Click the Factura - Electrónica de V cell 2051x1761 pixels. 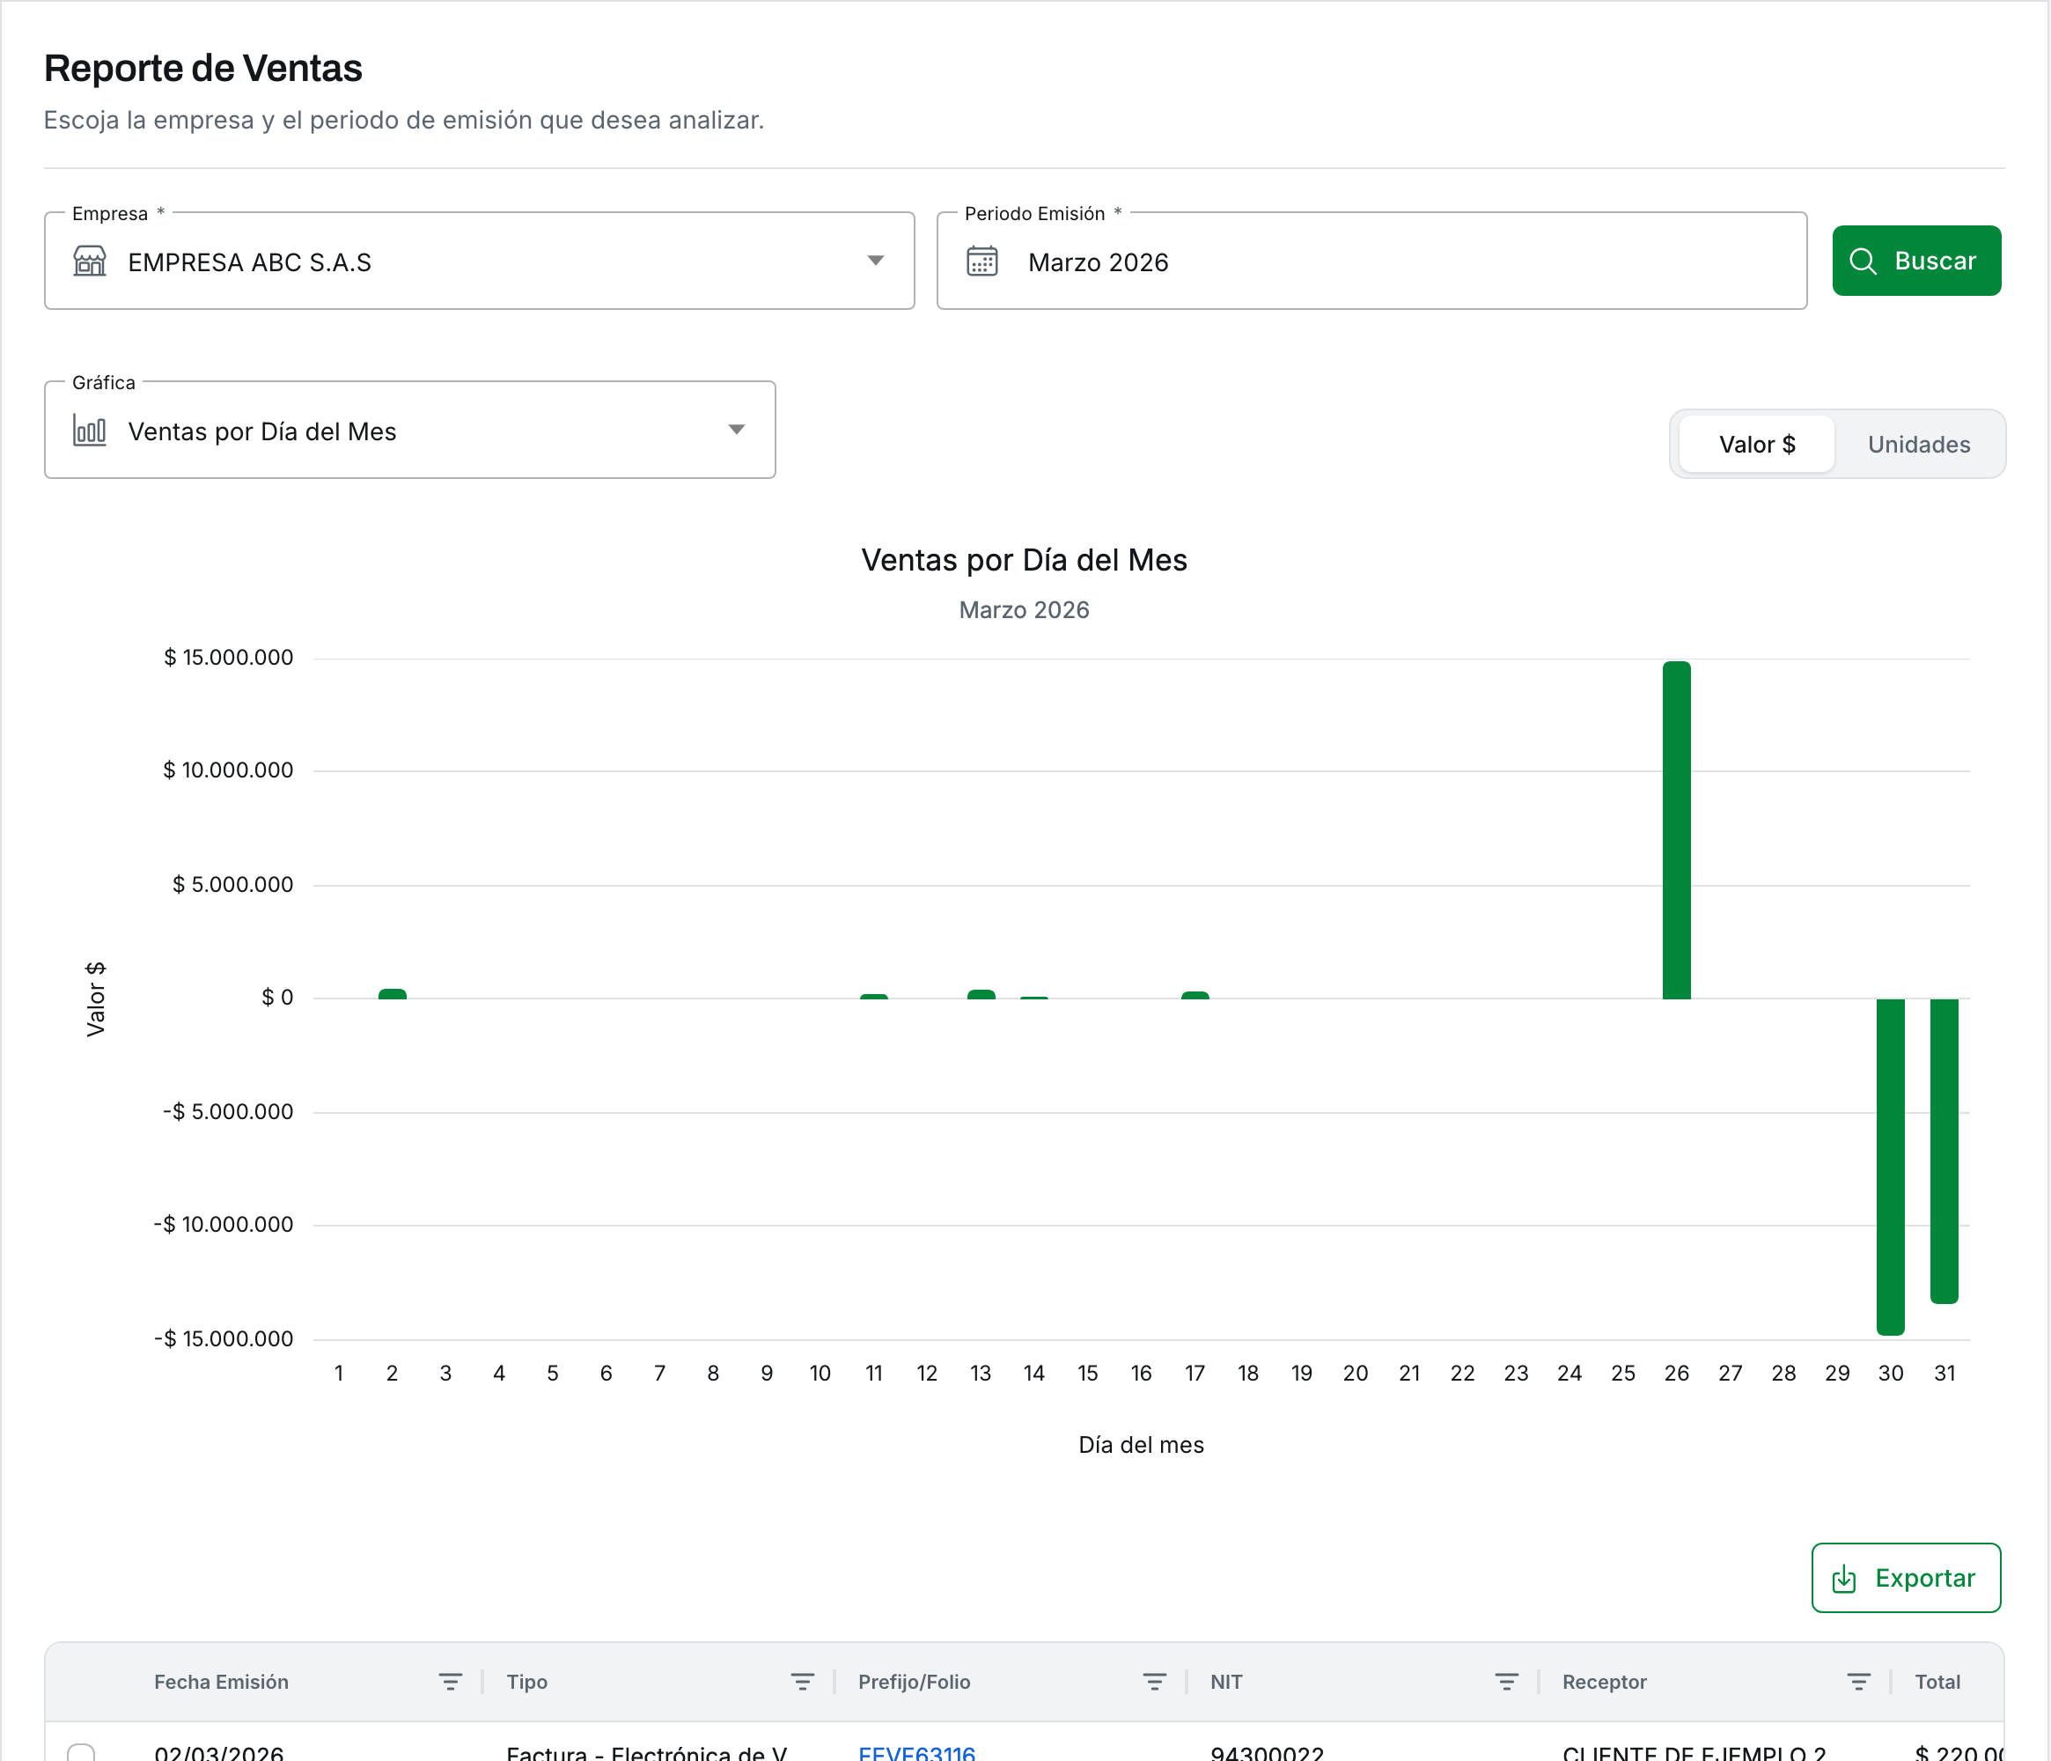tap(647, 1753)
